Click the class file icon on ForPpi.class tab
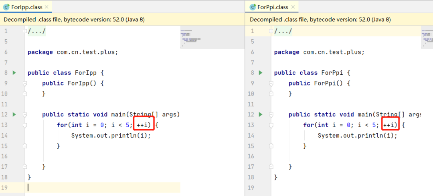The height and width of the screenshot is (196, 433). point(253,7)
